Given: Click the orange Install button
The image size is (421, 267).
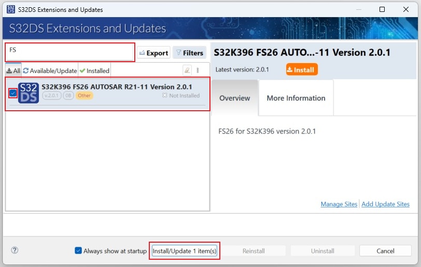Looking at the screenshot, I should [x=301, y=69].
